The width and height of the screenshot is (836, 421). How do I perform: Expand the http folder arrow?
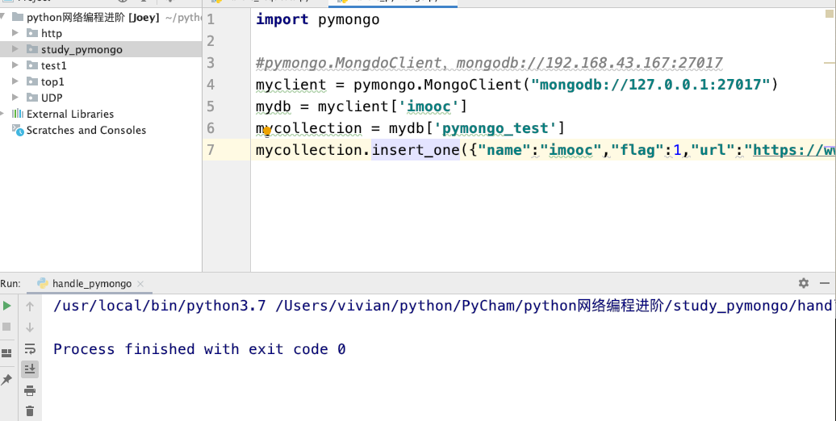(x=15, y=33)
